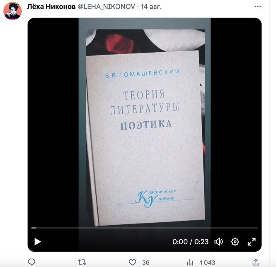Enter fullscreen mode for the video
This screenshot has width=276, height=267.
(x=252, y=242)
